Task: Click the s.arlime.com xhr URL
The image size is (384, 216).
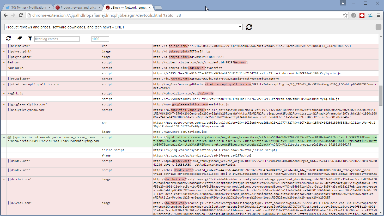Action: click(252, 46)
